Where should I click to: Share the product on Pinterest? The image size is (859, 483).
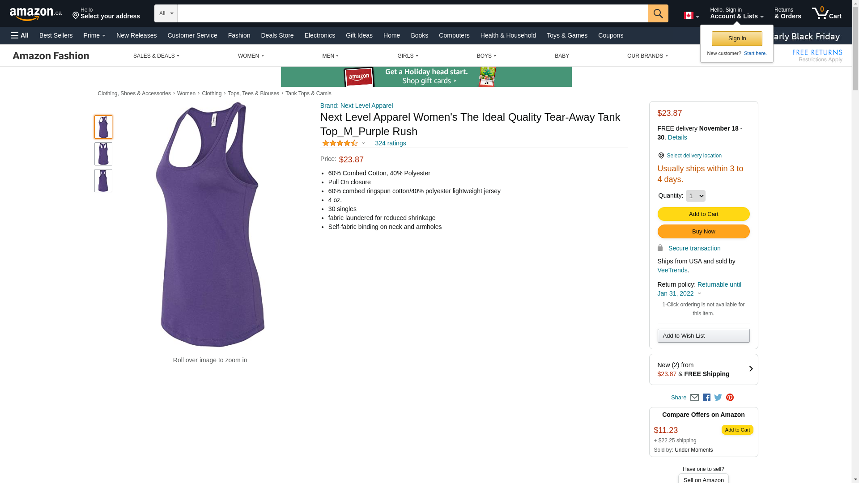click(730, 398)
